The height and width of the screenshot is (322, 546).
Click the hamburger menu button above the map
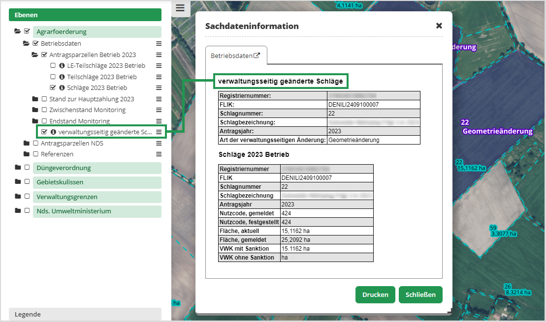[x=180, y=8]
